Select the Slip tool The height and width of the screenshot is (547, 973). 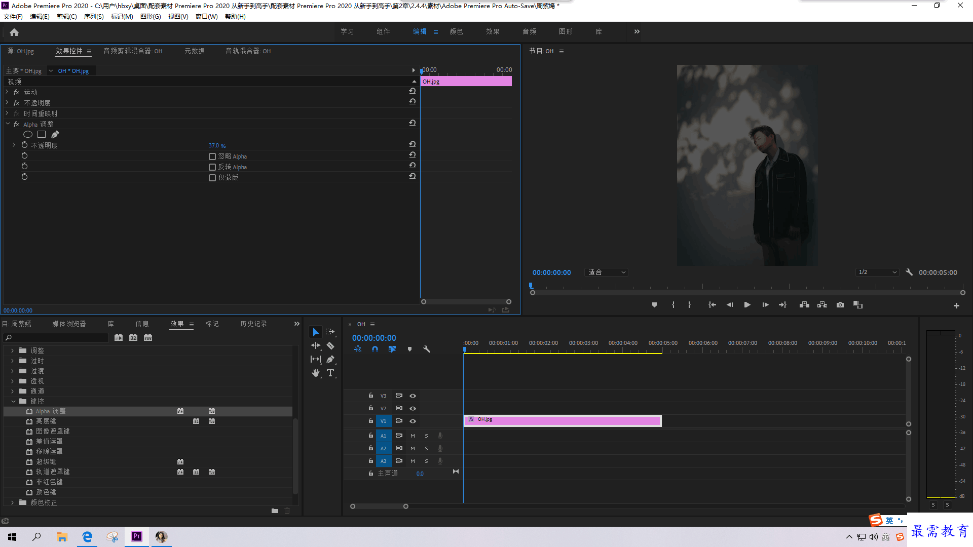[315, 359]
